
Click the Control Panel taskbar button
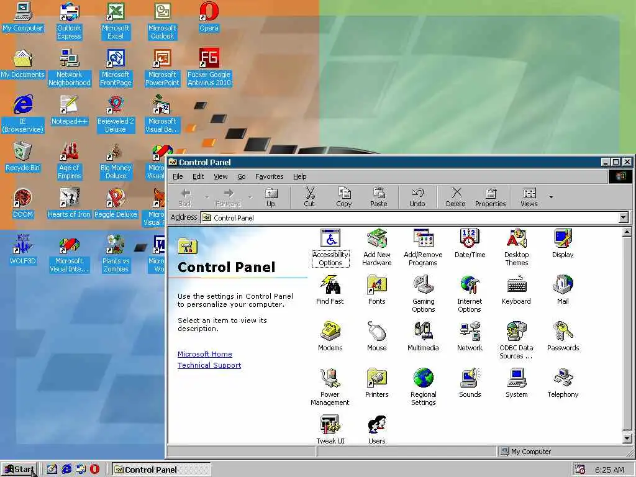click(x=161, y=470)
